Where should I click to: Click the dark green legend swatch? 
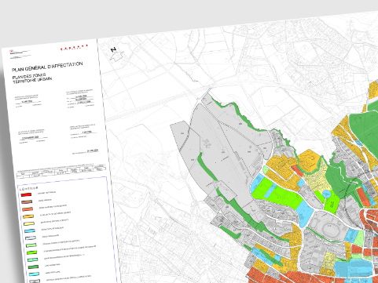coord(33,267)
